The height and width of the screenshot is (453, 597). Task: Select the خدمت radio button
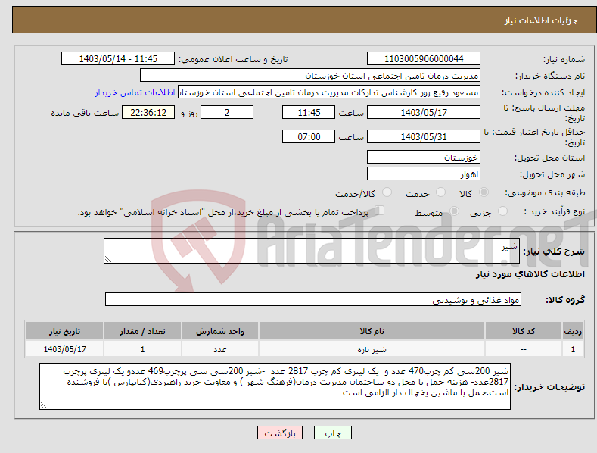pyautogui.click(x=440, y=192)
